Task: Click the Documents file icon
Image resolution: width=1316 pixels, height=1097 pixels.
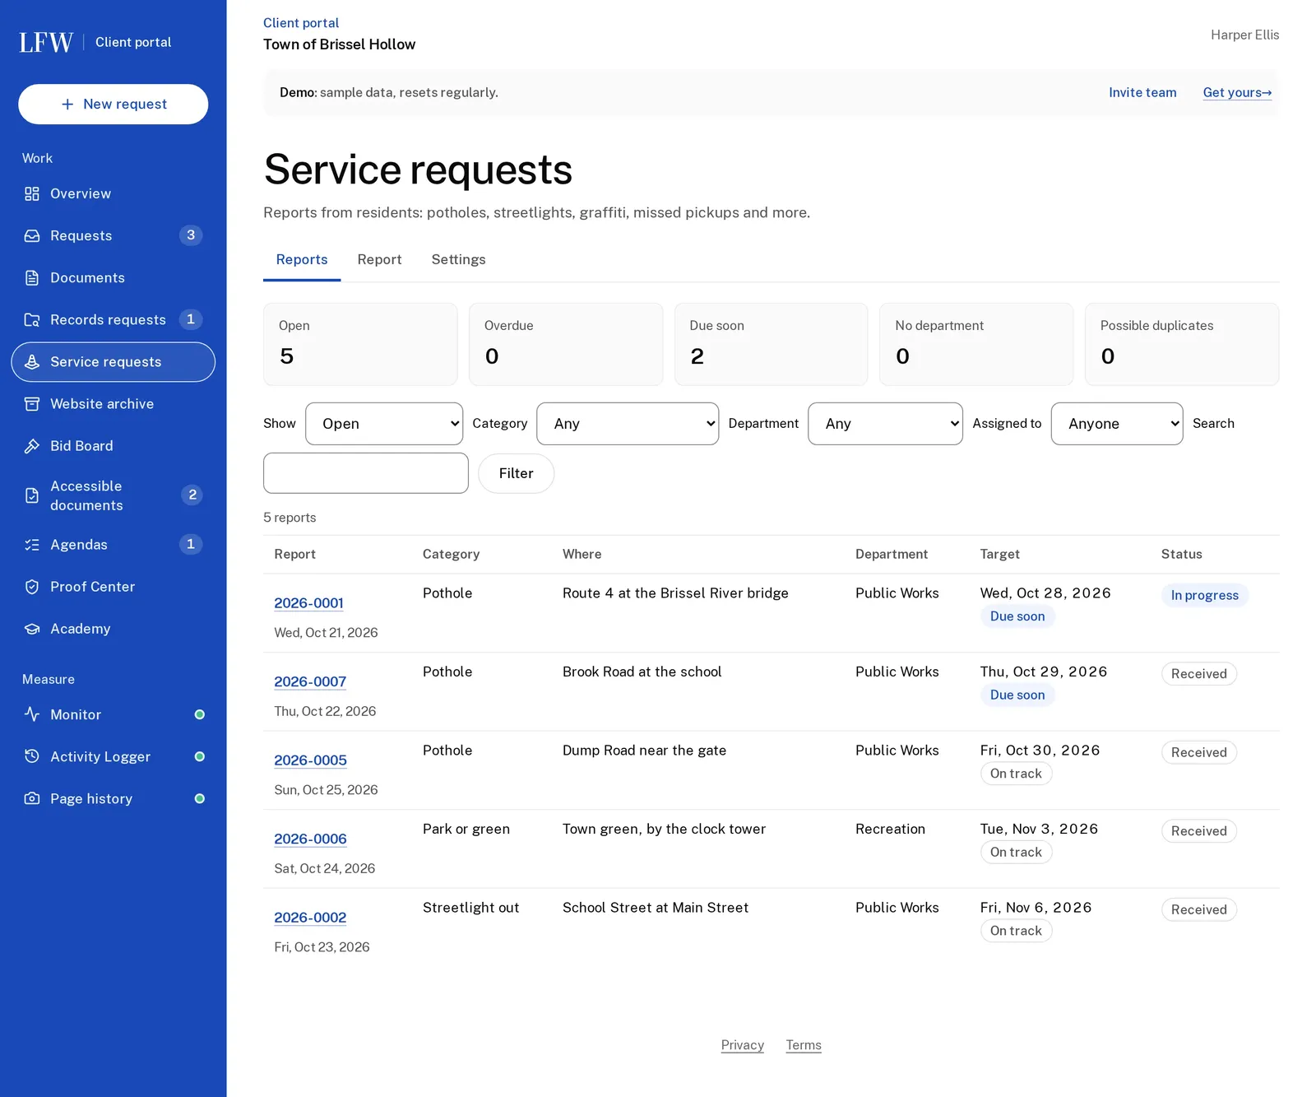Action: coord(32,277)
